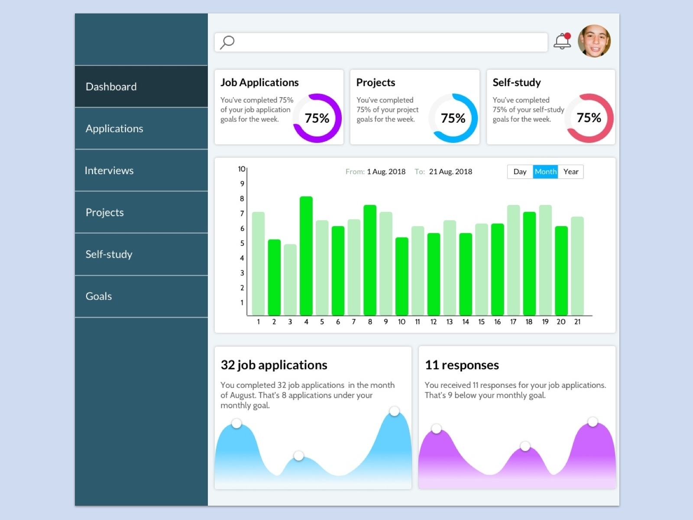The width and height of the screenshot is (693, 520).
Task: Open the user profile avatar
Action: point(594,41)
